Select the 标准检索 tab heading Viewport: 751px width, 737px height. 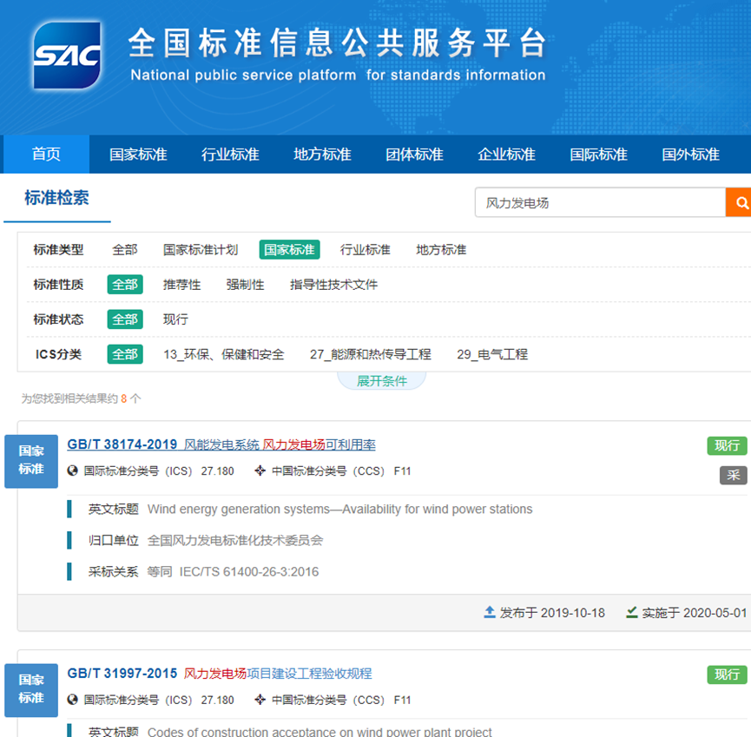click(56, 198)
